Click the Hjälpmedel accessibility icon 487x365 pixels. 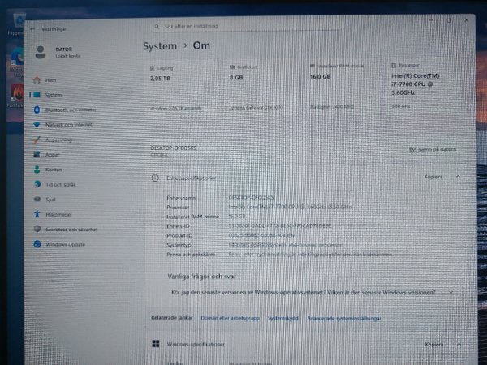point(37,214)
